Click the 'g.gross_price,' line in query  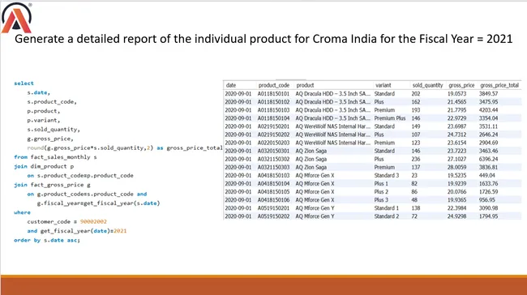(x=50, y=139)
